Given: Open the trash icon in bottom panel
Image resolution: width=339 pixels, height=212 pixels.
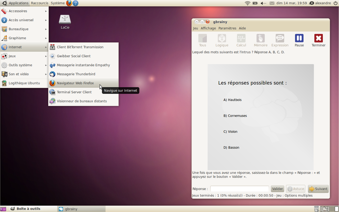Looking at the screenshot, I should [316, 209].
